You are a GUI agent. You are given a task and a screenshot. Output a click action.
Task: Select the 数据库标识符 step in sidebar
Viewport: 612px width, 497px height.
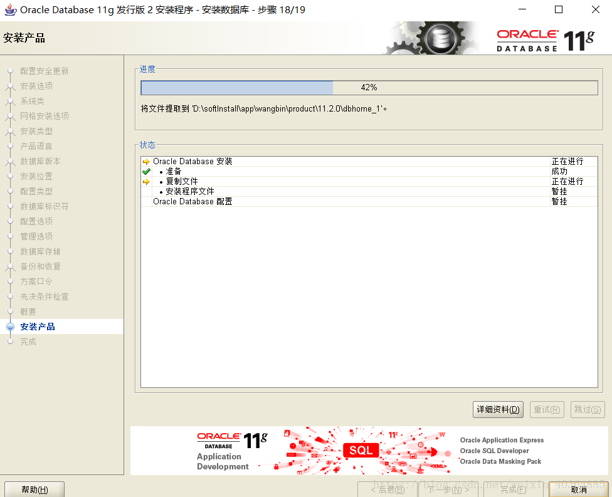point(44,206)
